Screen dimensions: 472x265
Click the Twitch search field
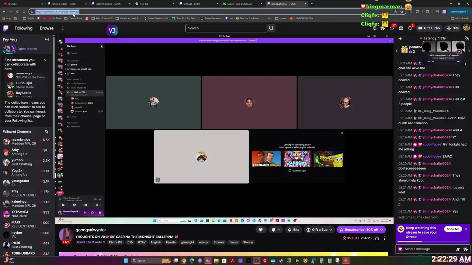click(x=226, y=28)
